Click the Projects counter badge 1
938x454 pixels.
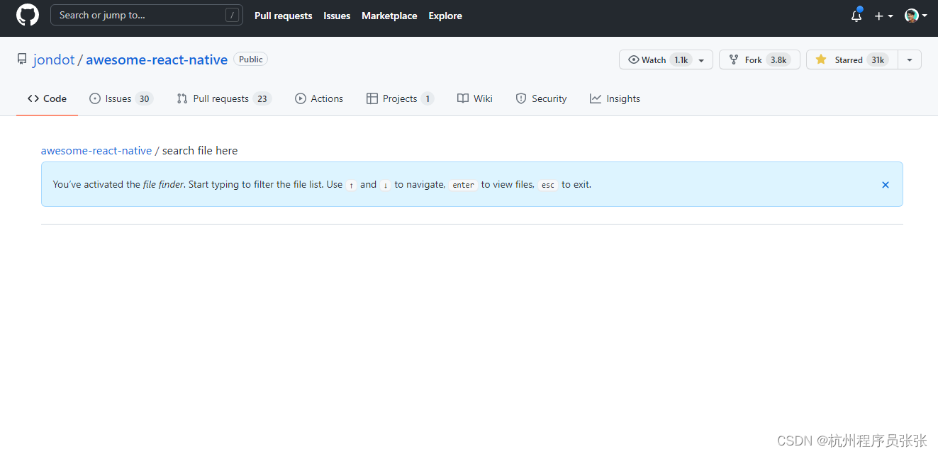(x=428, y=99)
